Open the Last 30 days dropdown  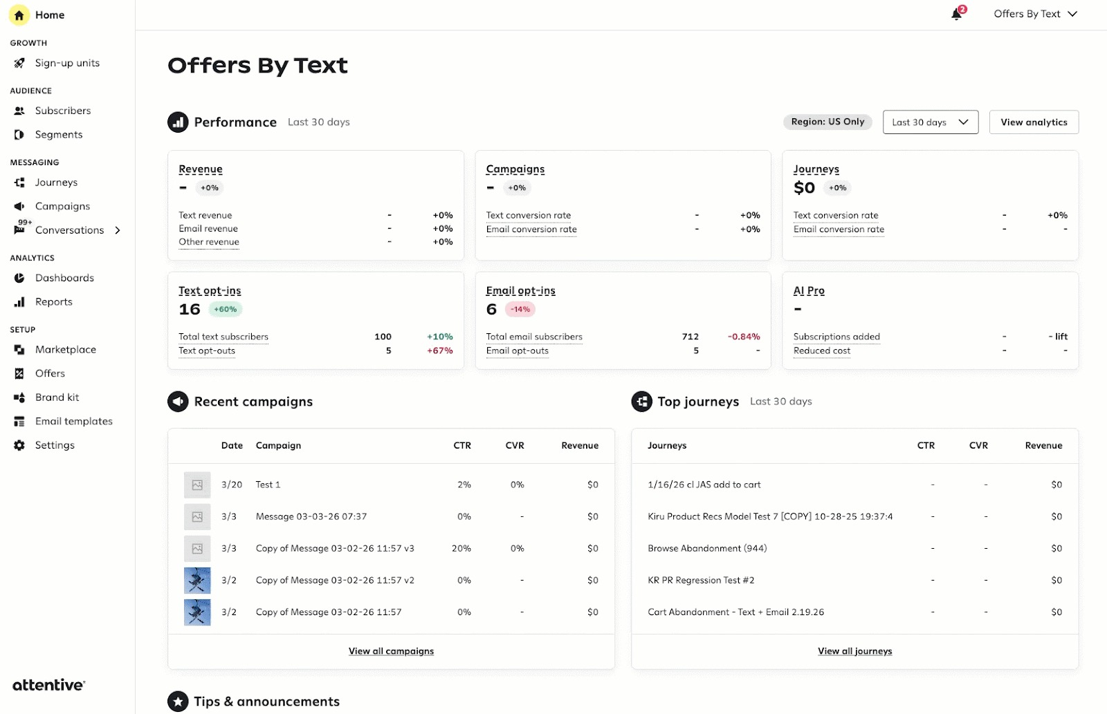tap(930, 122)
